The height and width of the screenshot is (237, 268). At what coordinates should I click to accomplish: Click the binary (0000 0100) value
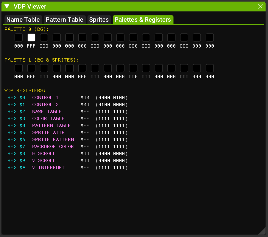coord(112,98)
